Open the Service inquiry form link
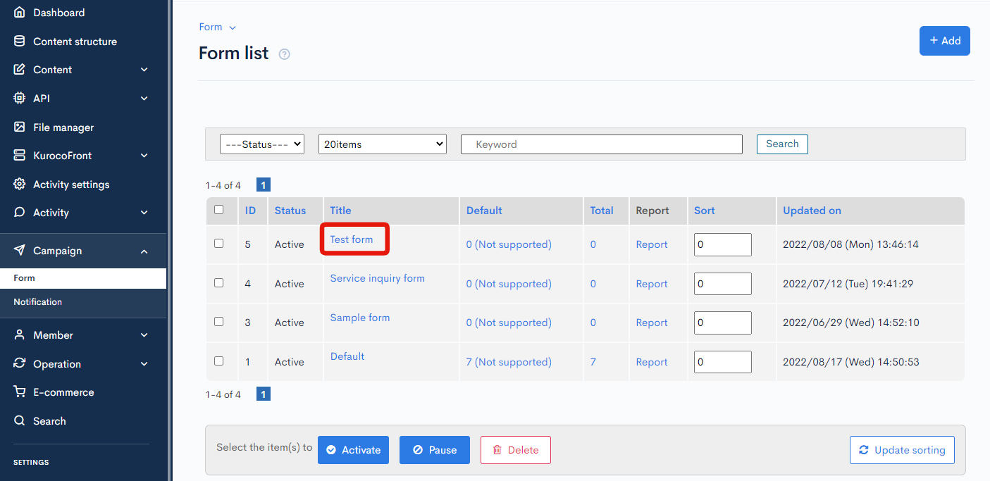 tap(378, 278)
